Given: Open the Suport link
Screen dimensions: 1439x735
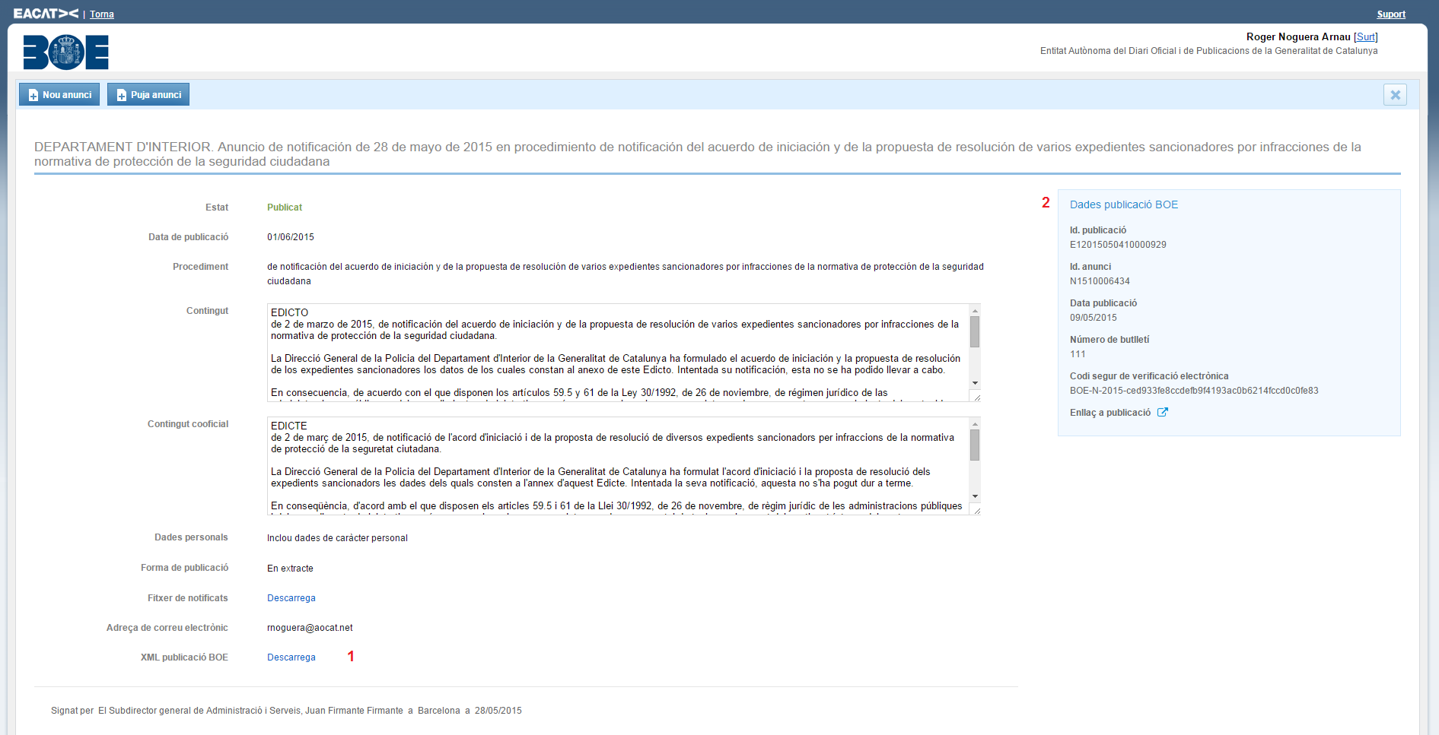Looking at the screenshot, I should 1390,14.
